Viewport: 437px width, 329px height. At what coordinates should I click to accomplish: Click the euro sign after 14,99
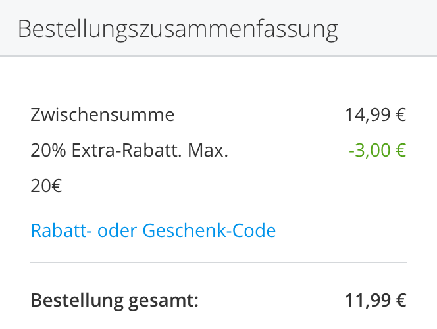401,116
